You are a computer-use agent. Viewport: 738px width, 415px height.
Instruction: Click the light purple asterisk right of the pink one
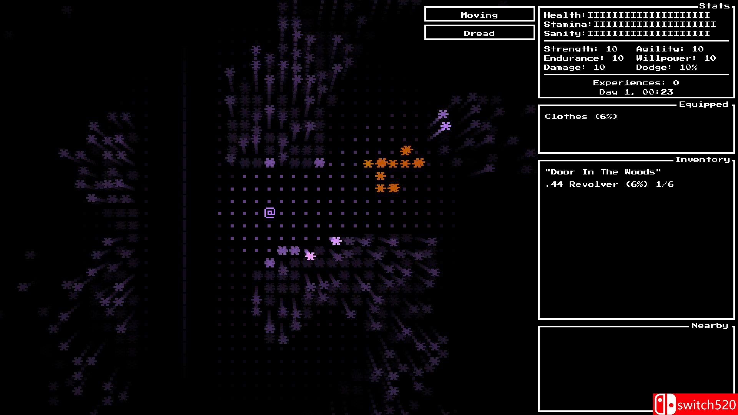pos(336,241)
